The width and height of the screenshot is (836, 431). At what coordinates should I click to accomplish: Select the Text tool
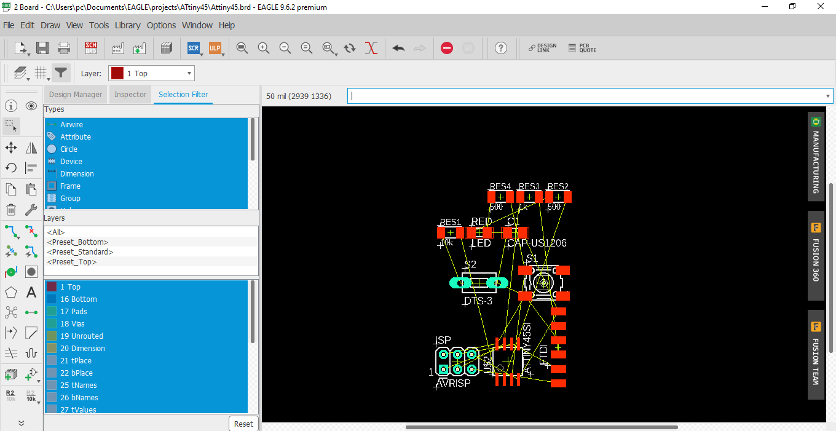click(31, 292)
